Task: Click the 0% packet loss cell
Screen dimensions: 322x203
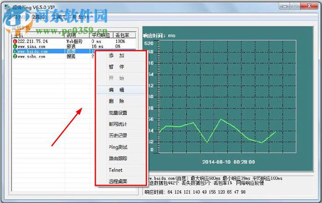Action: [118, 47]
